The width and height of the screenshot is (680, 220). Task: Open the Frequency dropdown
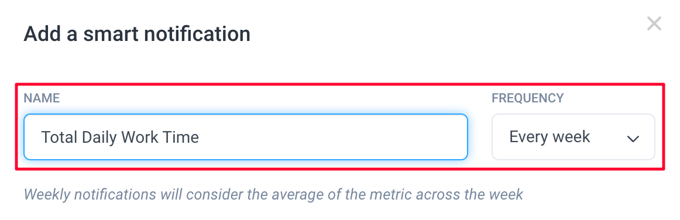(573, 137)
